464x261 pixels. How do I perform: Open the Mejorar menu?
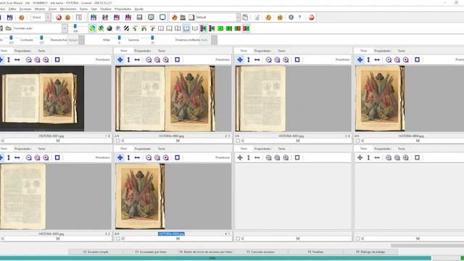pos(40,9)
